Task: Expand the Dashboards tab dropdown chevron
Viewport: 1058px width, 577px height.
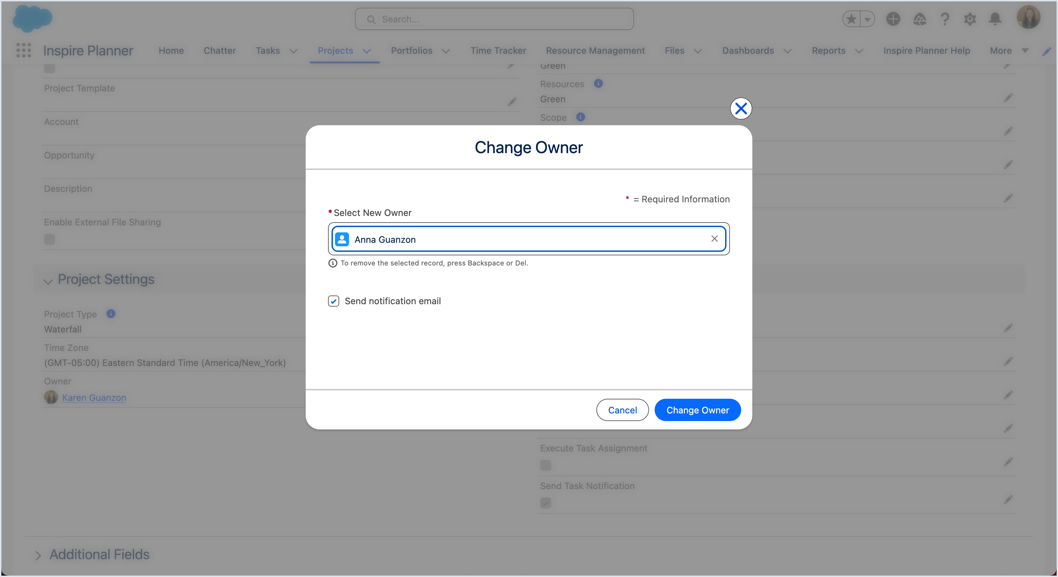Action: 787,51
